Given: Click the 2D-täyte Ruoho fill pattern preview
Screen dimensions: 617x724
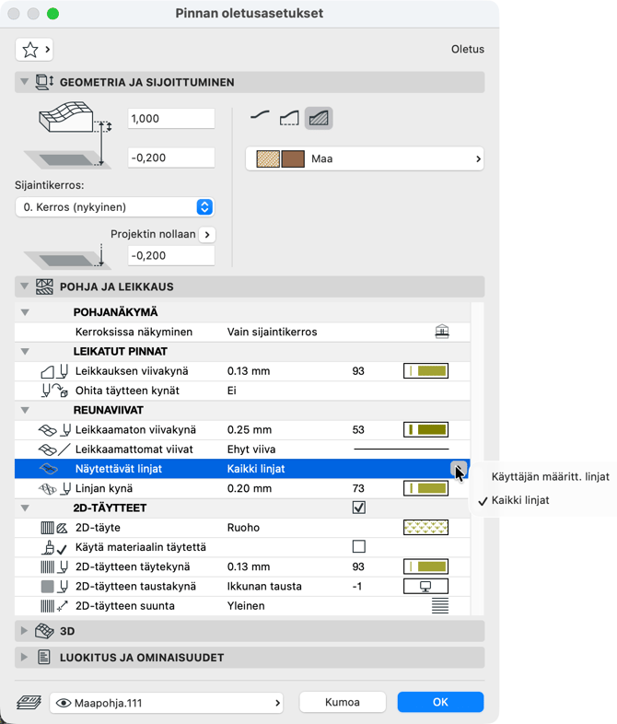Looking at the screenshot, I should [425, 528].
